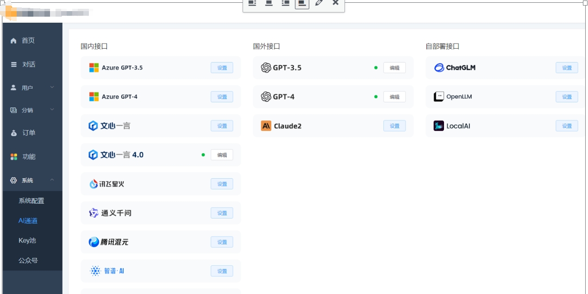Screen dimensions: 588x294
Task: Click the 订单 money bag icon
Action: click(13, 133)
